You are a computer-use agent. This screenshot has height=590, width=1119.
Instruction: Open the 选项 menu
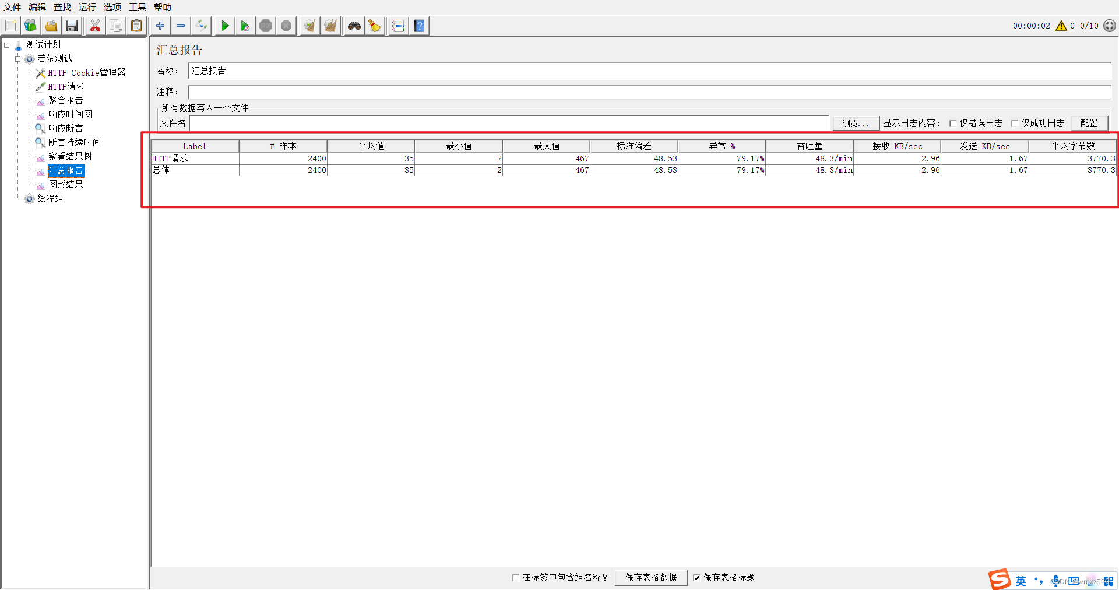(x=112, y=7)
